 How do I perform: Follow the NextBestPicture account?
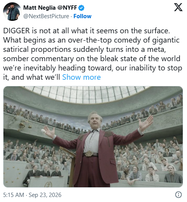coord(82,16)
